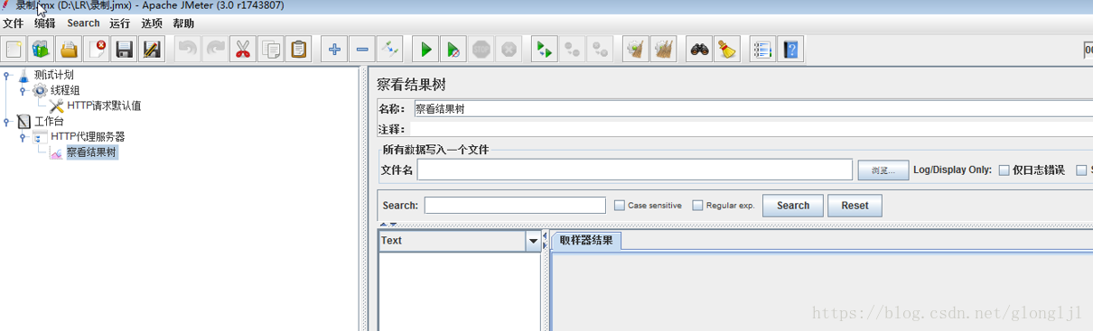Image resolution: width=1093 pixels, height=331 pixels.
Task: Open the 选项 menu
Action: [x=151, y=23]
